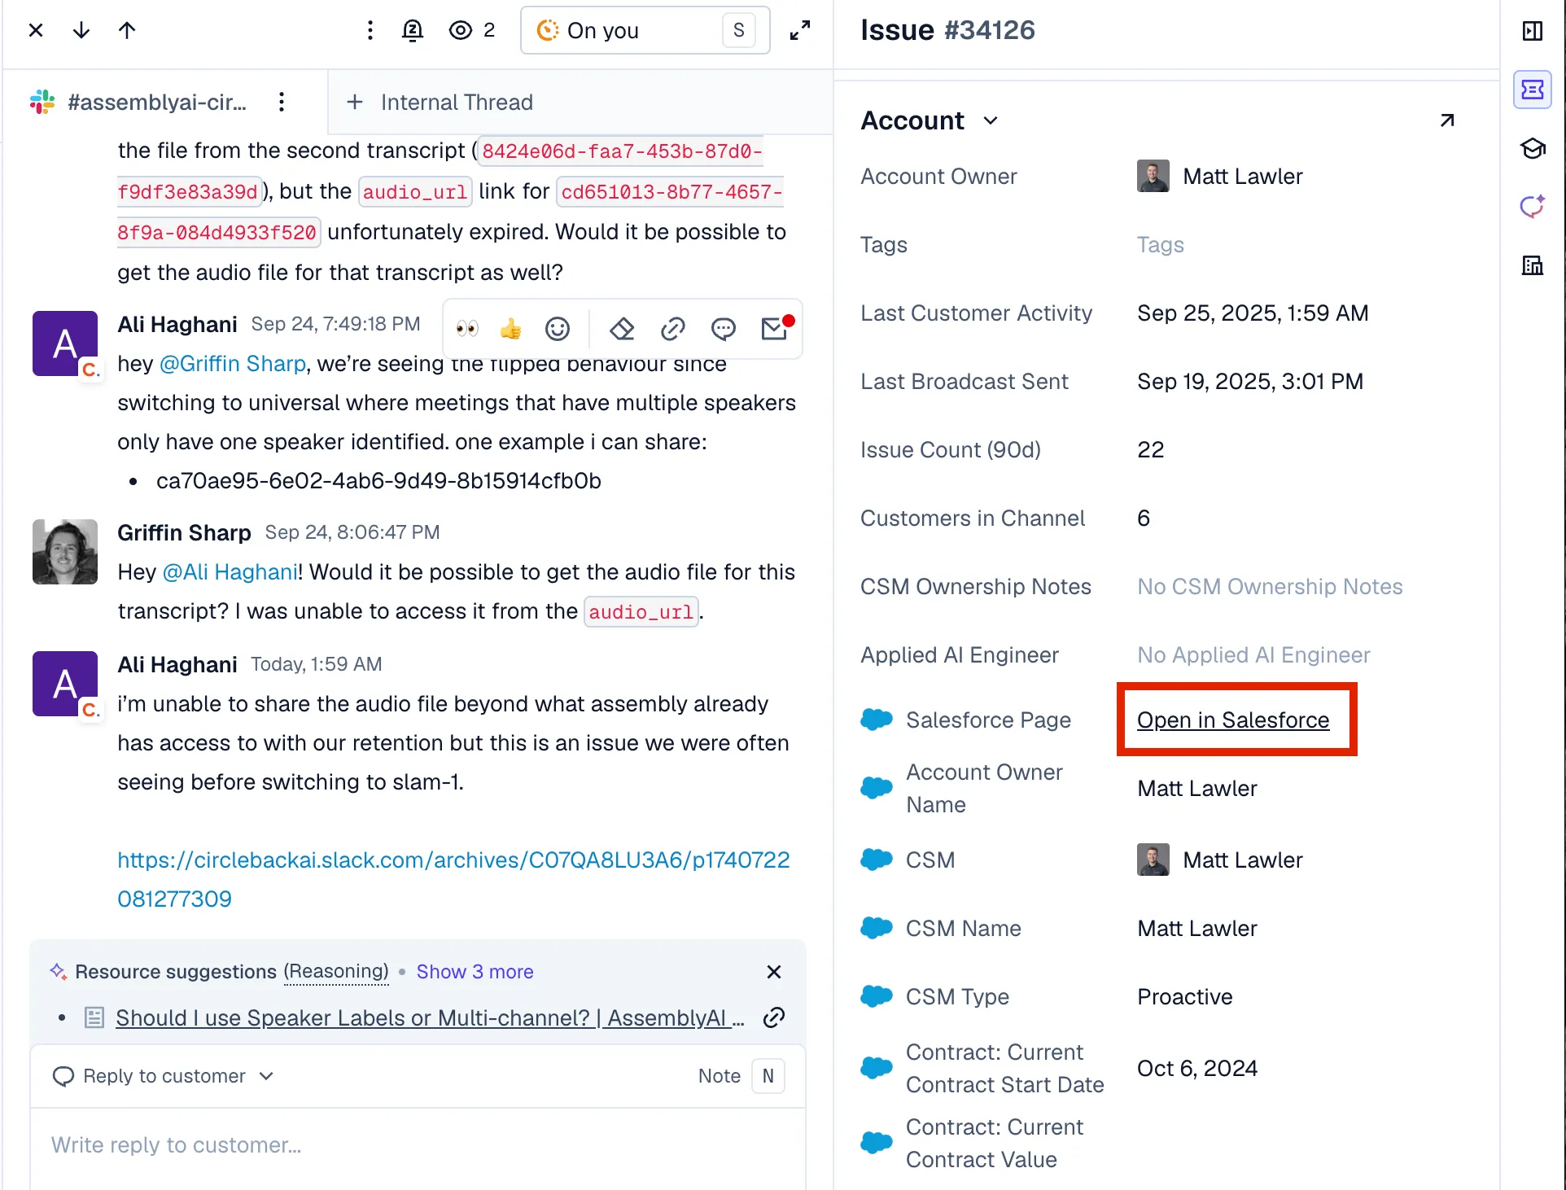This screenshot has height=1190, width=1566.
Task: Click the AI sparkle chat sidebar icon
Action: pyautogui.click(x=1533, y=207)
